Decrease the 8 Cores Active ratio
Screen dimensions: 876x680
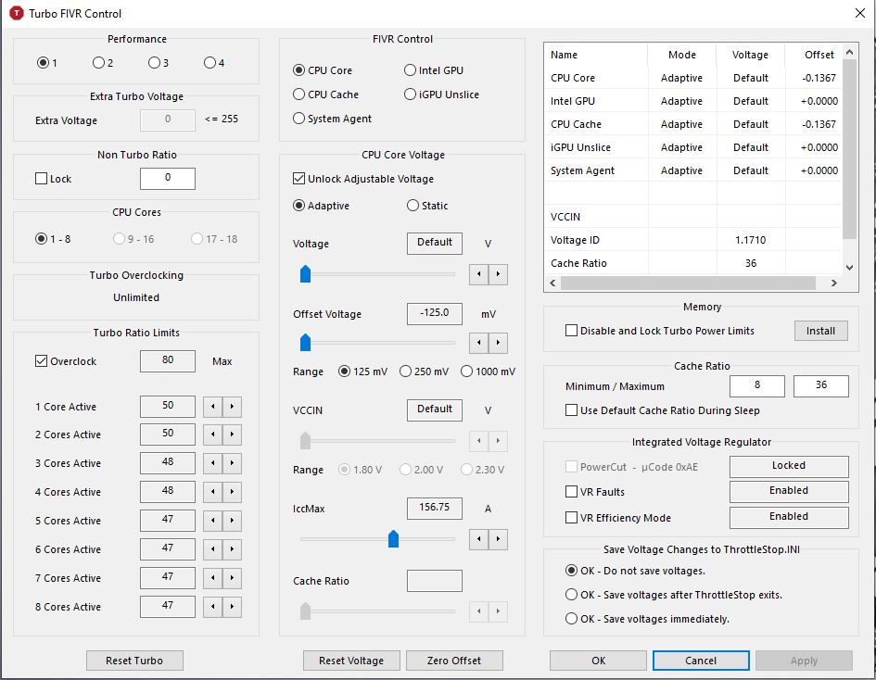pyautogui.click(x=213, y=607)
